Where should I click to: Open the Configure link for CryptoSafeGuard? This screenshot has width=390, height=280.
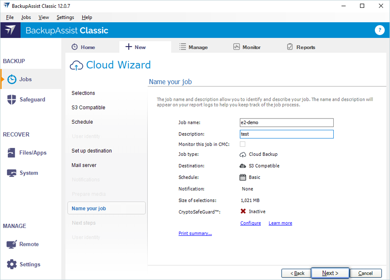tap(250, 223)
